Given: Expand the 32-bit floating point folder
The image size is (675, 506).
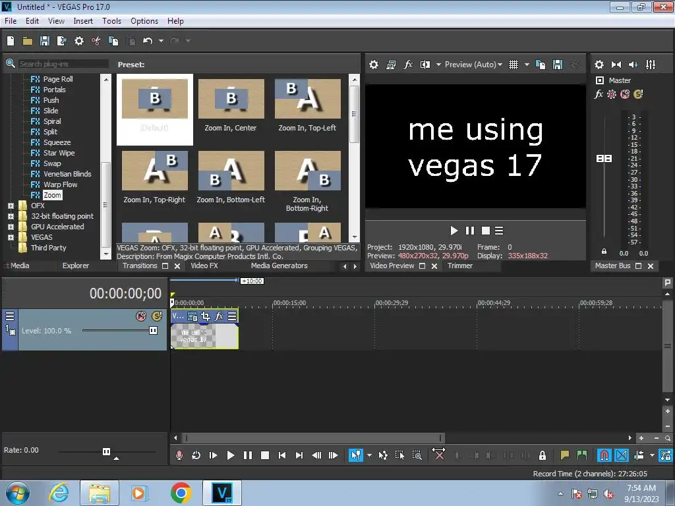Looking at the screenshot, I should tap(11, 216).
